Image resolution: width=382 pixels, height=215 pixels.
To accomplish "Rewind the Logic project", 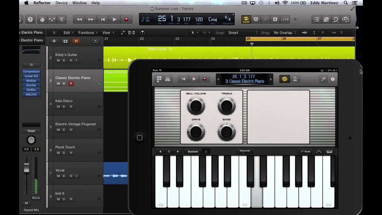I will coord(79,19).
